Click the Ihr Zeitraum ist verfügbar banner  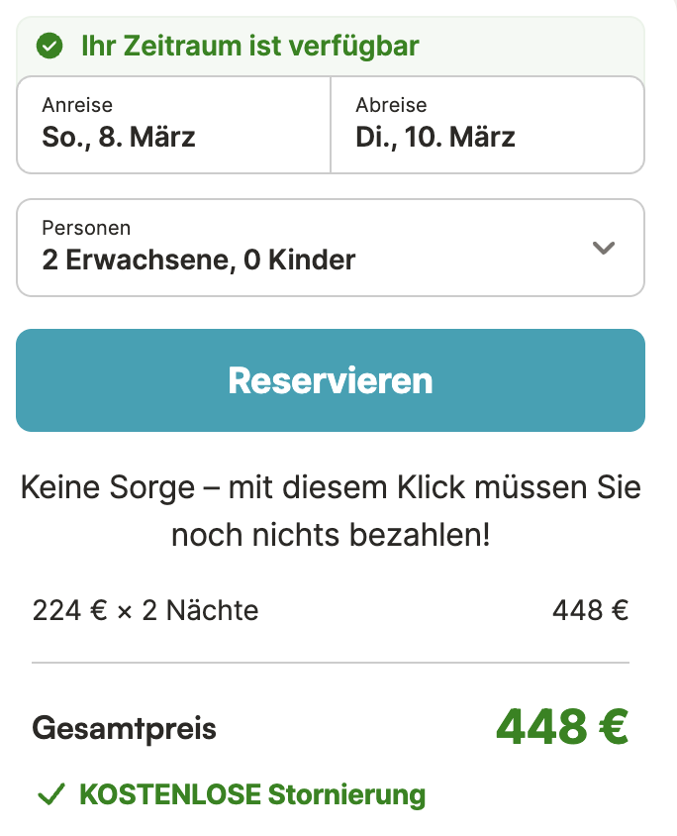[x=247, y=45]
